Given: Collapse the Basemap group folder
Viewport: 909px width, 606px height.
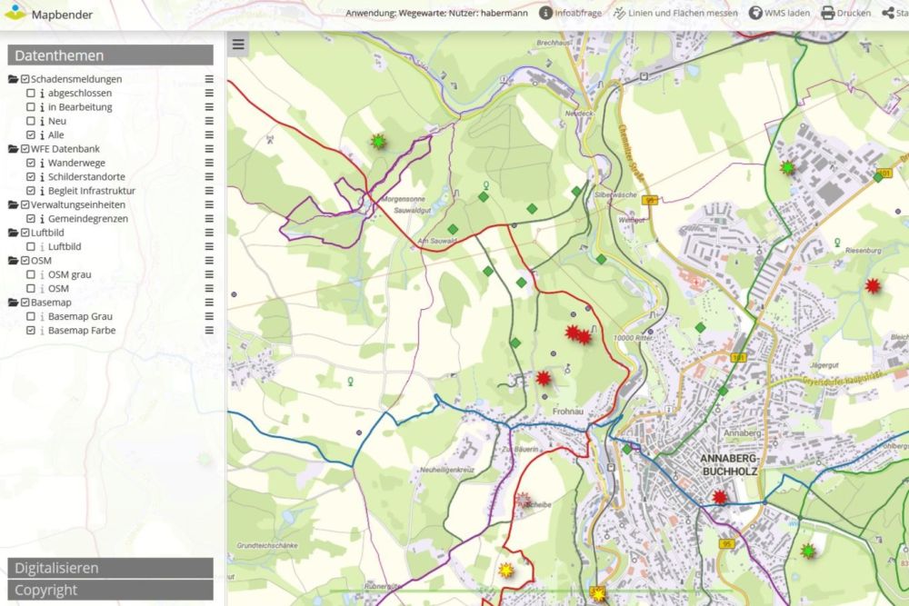Looking at the screenshot, I should click(x=14, y=303).
